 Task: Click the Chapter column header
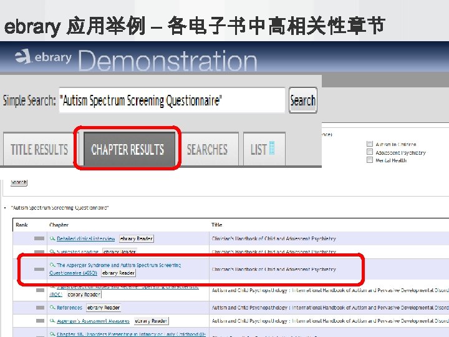click(59, 225)
